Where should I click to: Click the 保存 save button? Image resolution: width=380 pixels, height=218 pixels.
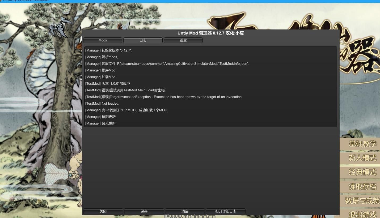click(144, 211)
